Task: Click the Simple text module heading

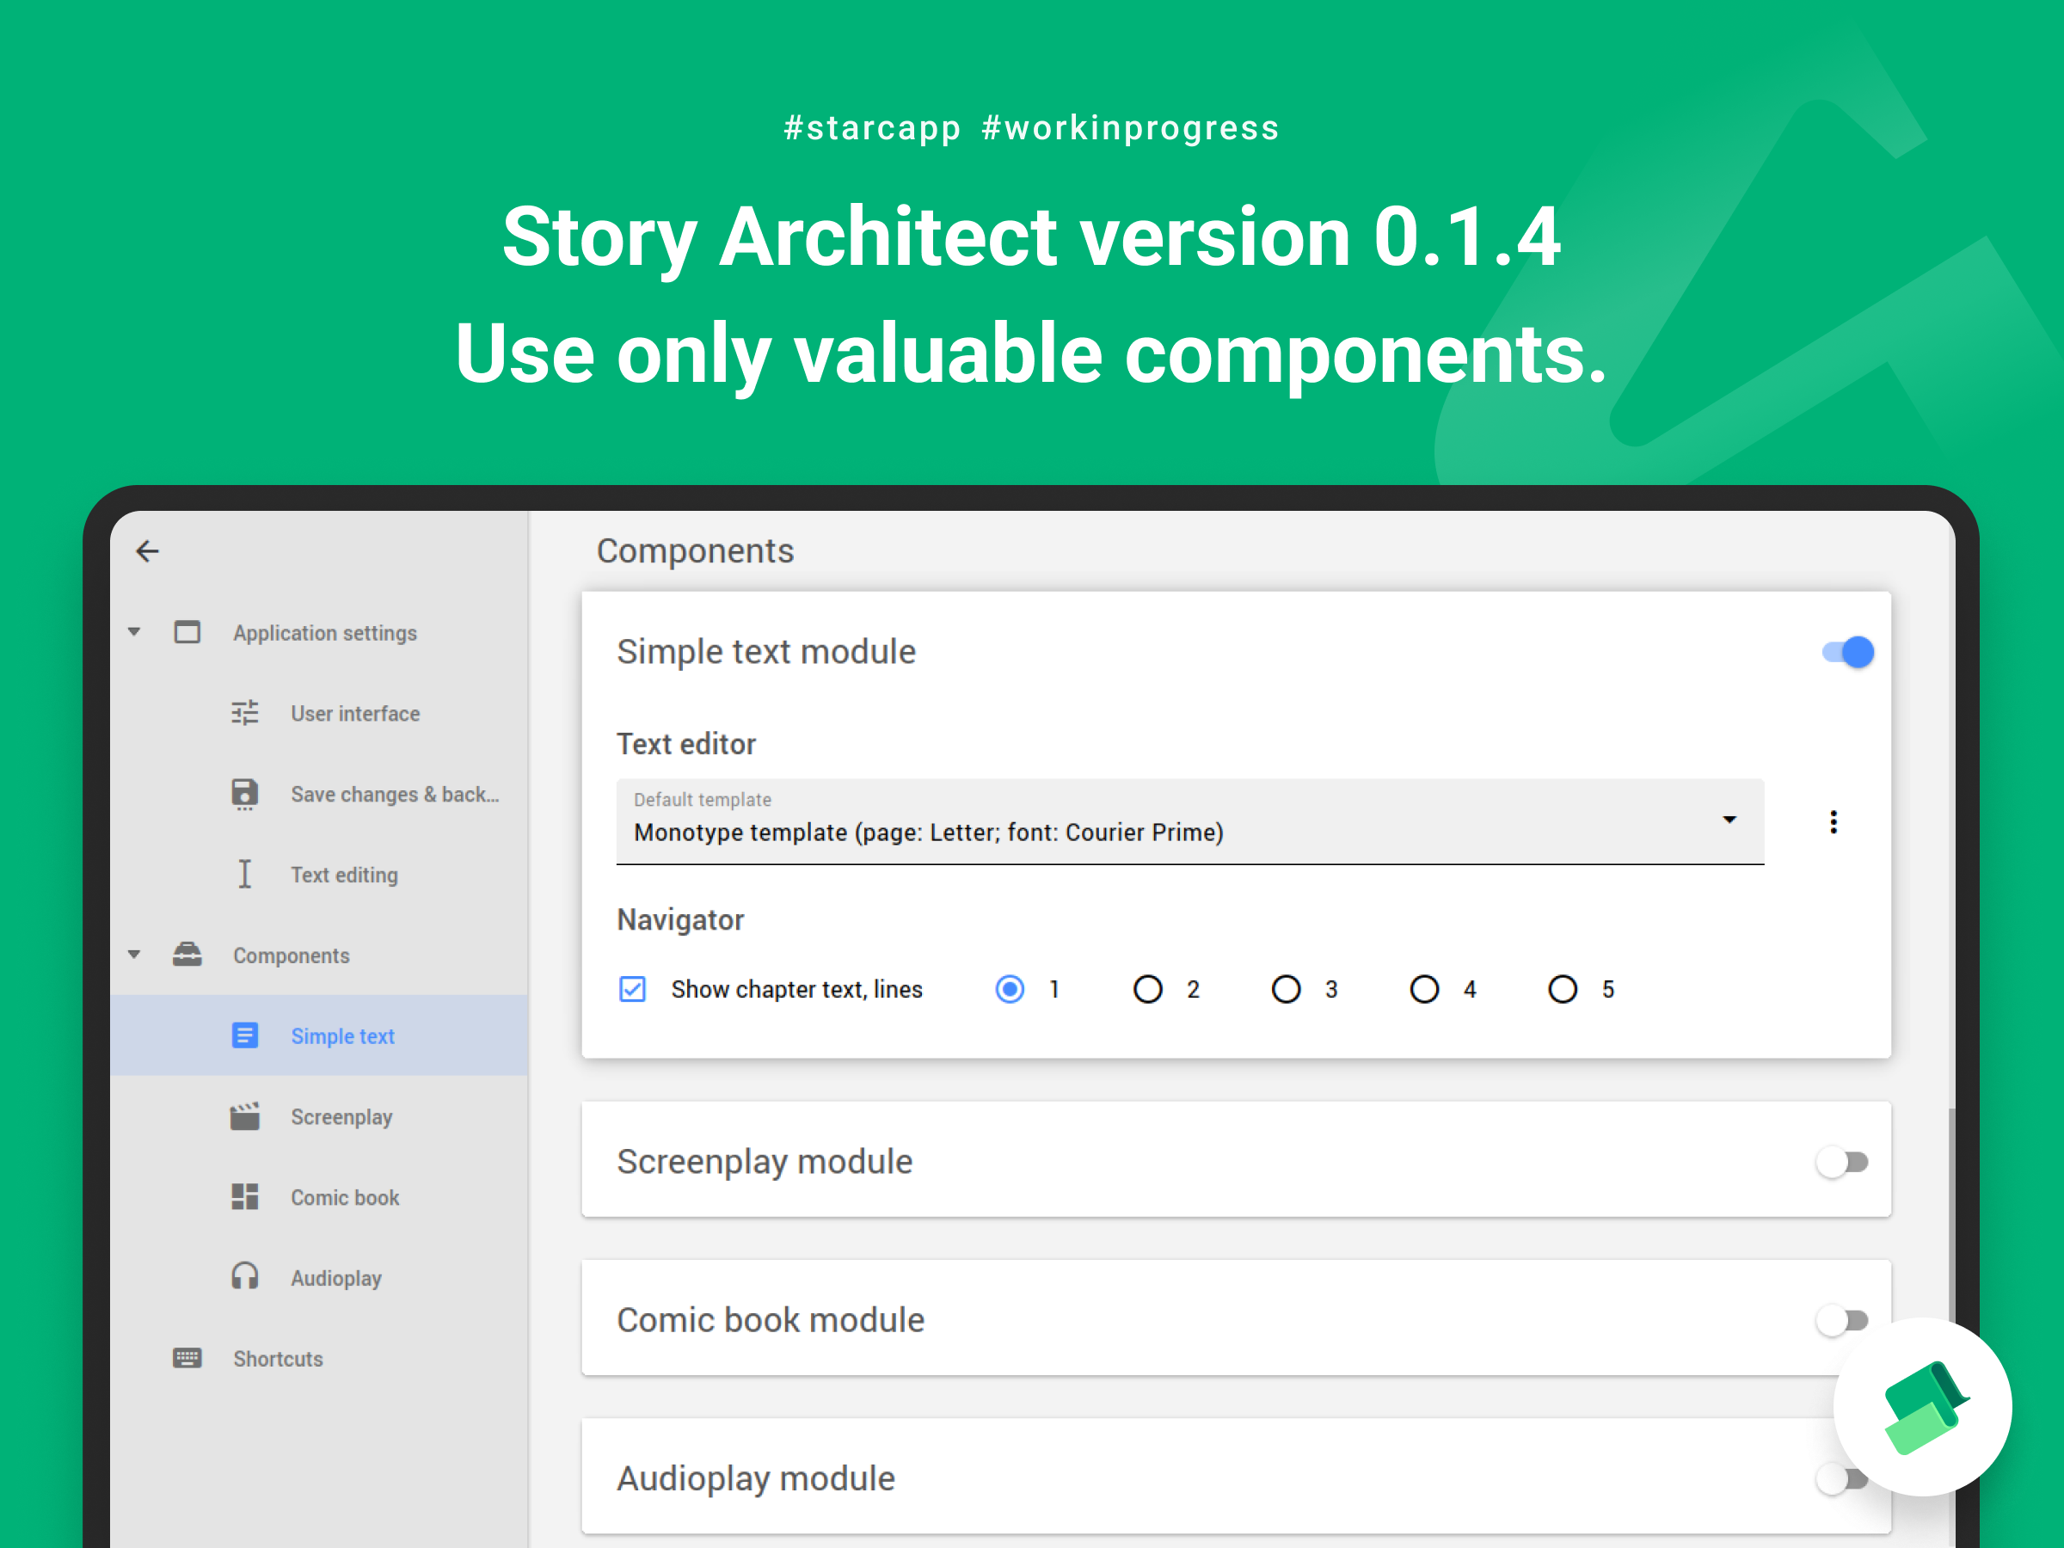Action: [766, 651]
